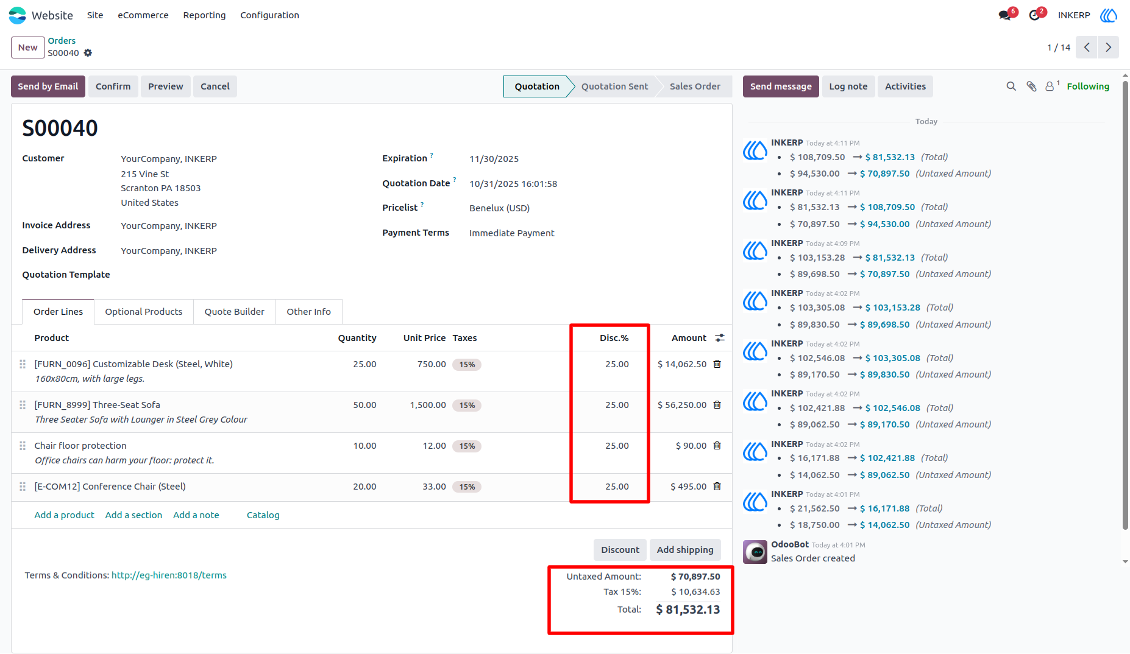Click the paperclip attachments icon

tap(1031, 86)
